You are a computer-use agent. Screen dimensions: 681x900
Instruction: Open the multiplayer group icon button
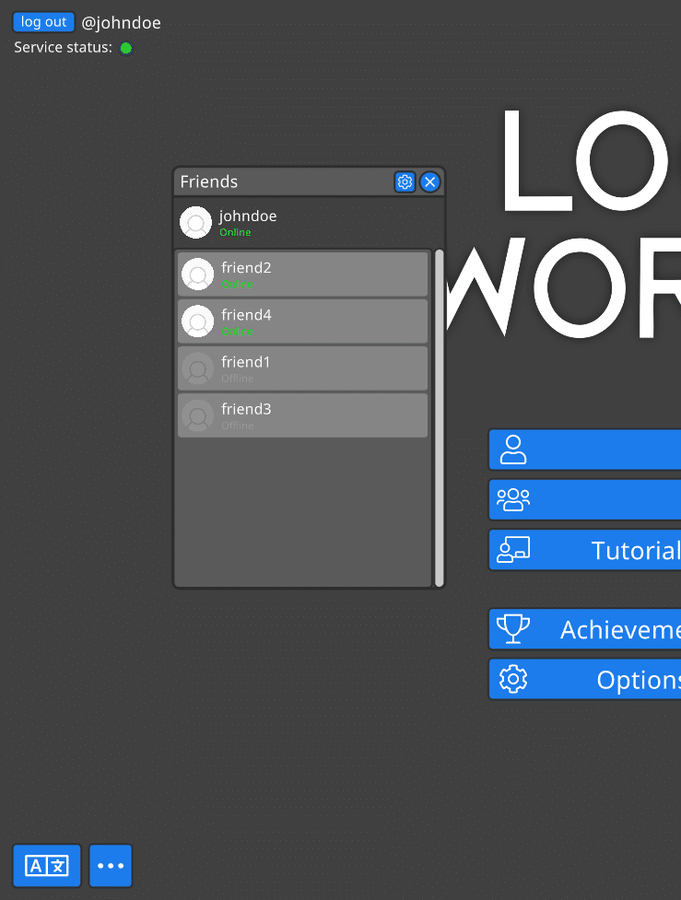pos(584,499)
